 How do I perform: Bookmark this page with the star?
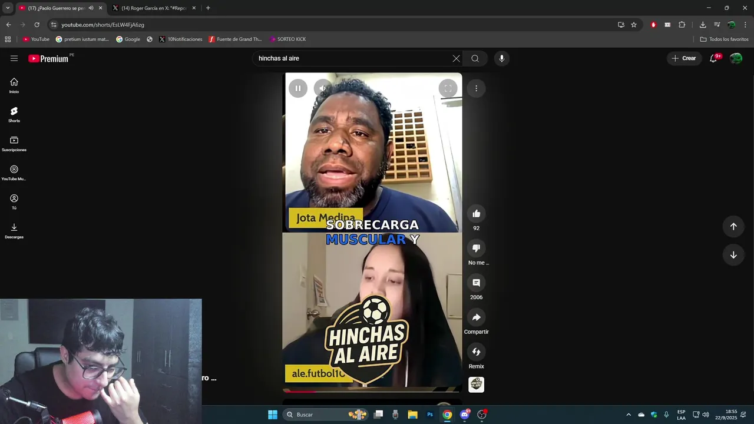pyautogui.click(x=634, y=25)
